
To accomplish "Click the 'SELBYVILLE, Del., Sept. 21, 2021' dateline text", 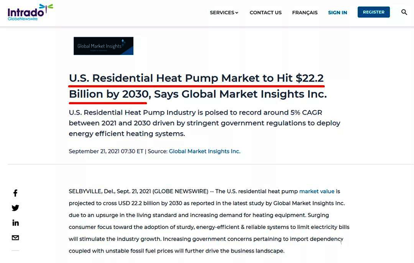I will click(x=110, y=191).
